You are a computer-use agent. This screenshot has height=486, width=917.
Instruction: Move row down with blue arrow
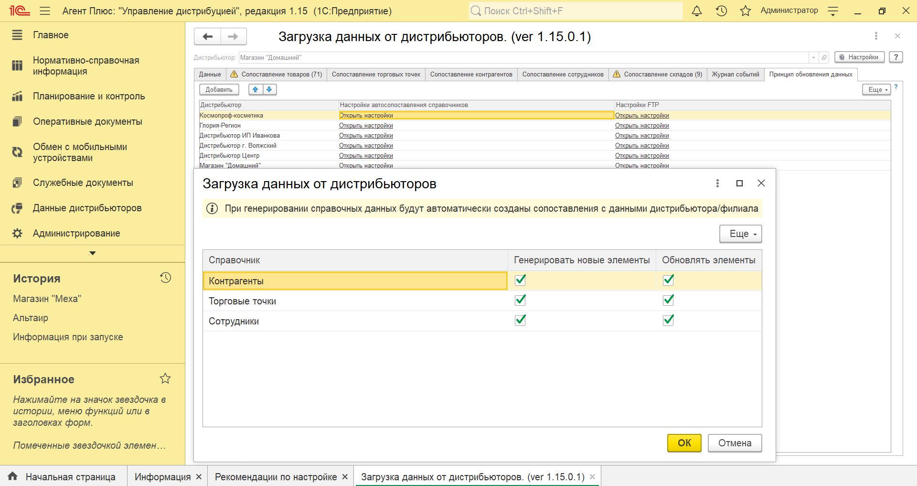(x=269, y=89)
